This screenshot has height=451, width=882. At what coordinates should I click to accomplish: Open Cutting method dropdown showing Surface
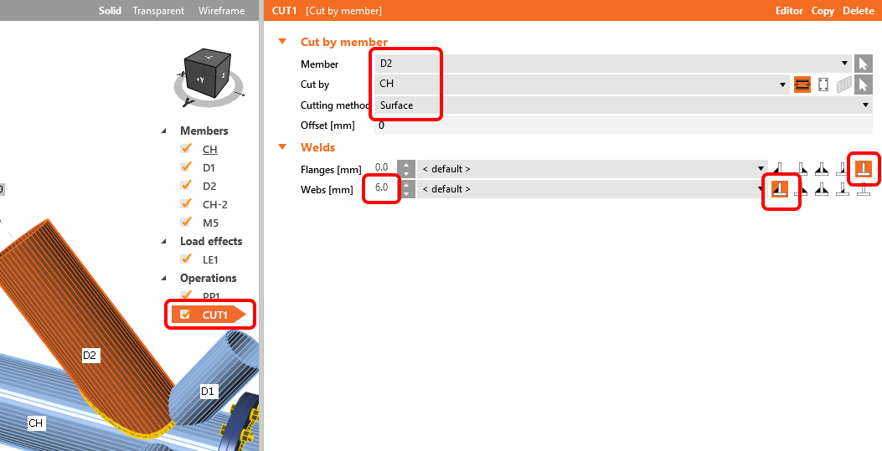point(623,105)
